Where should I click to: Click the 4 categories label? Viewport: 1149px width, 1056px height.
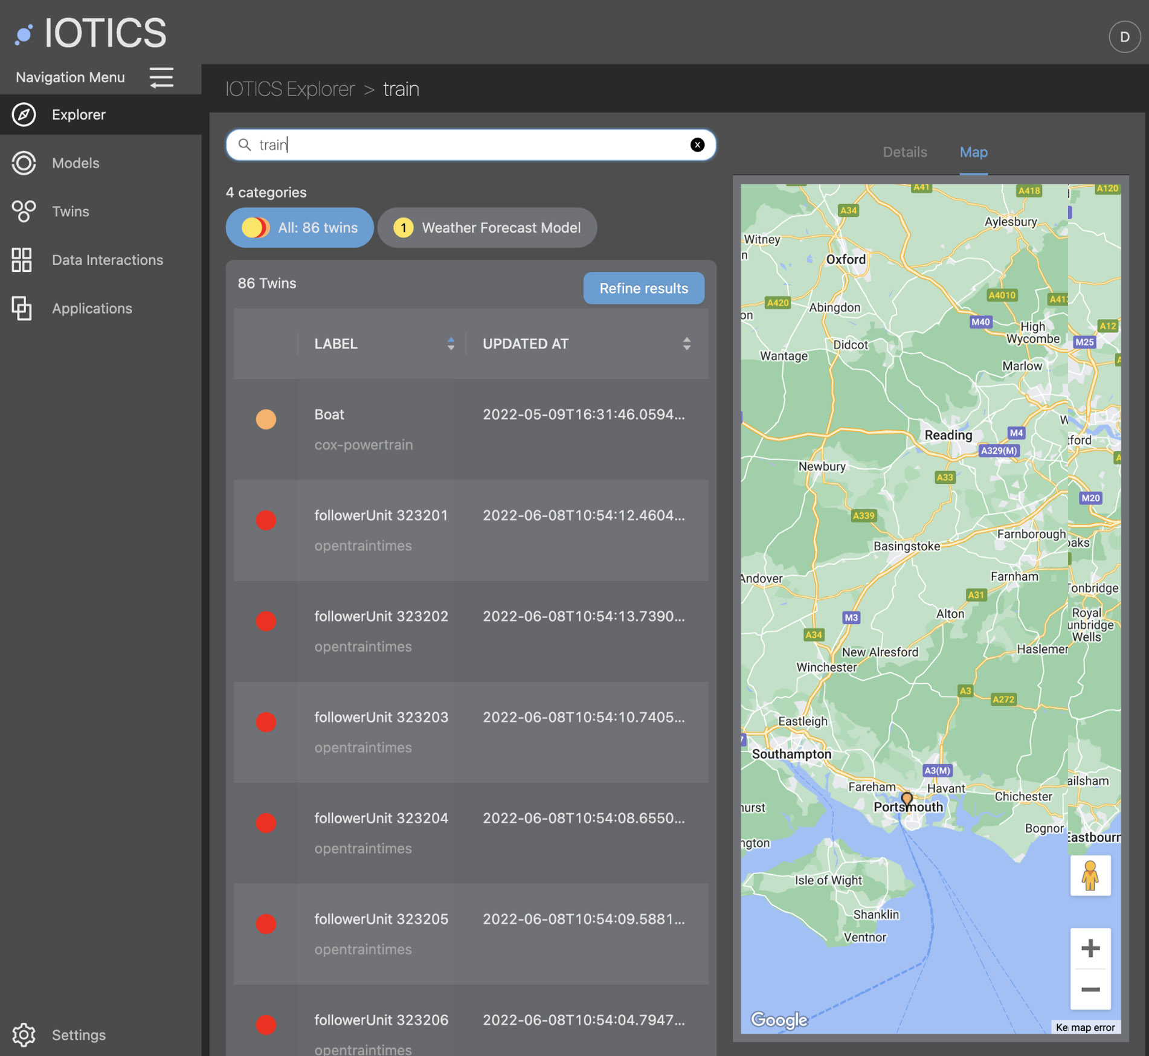tap(266, 192)
